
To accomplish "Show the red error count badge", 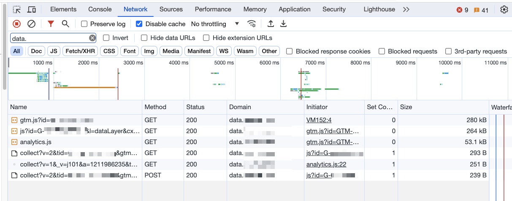I will click(x=462, y=10).
